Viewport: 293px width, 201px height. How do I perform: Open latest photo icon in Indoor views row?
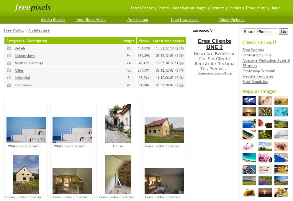pyautogui.click(x=182, y=56)
